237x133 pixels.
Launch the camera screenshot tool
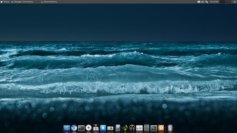(x=110, y=128)
